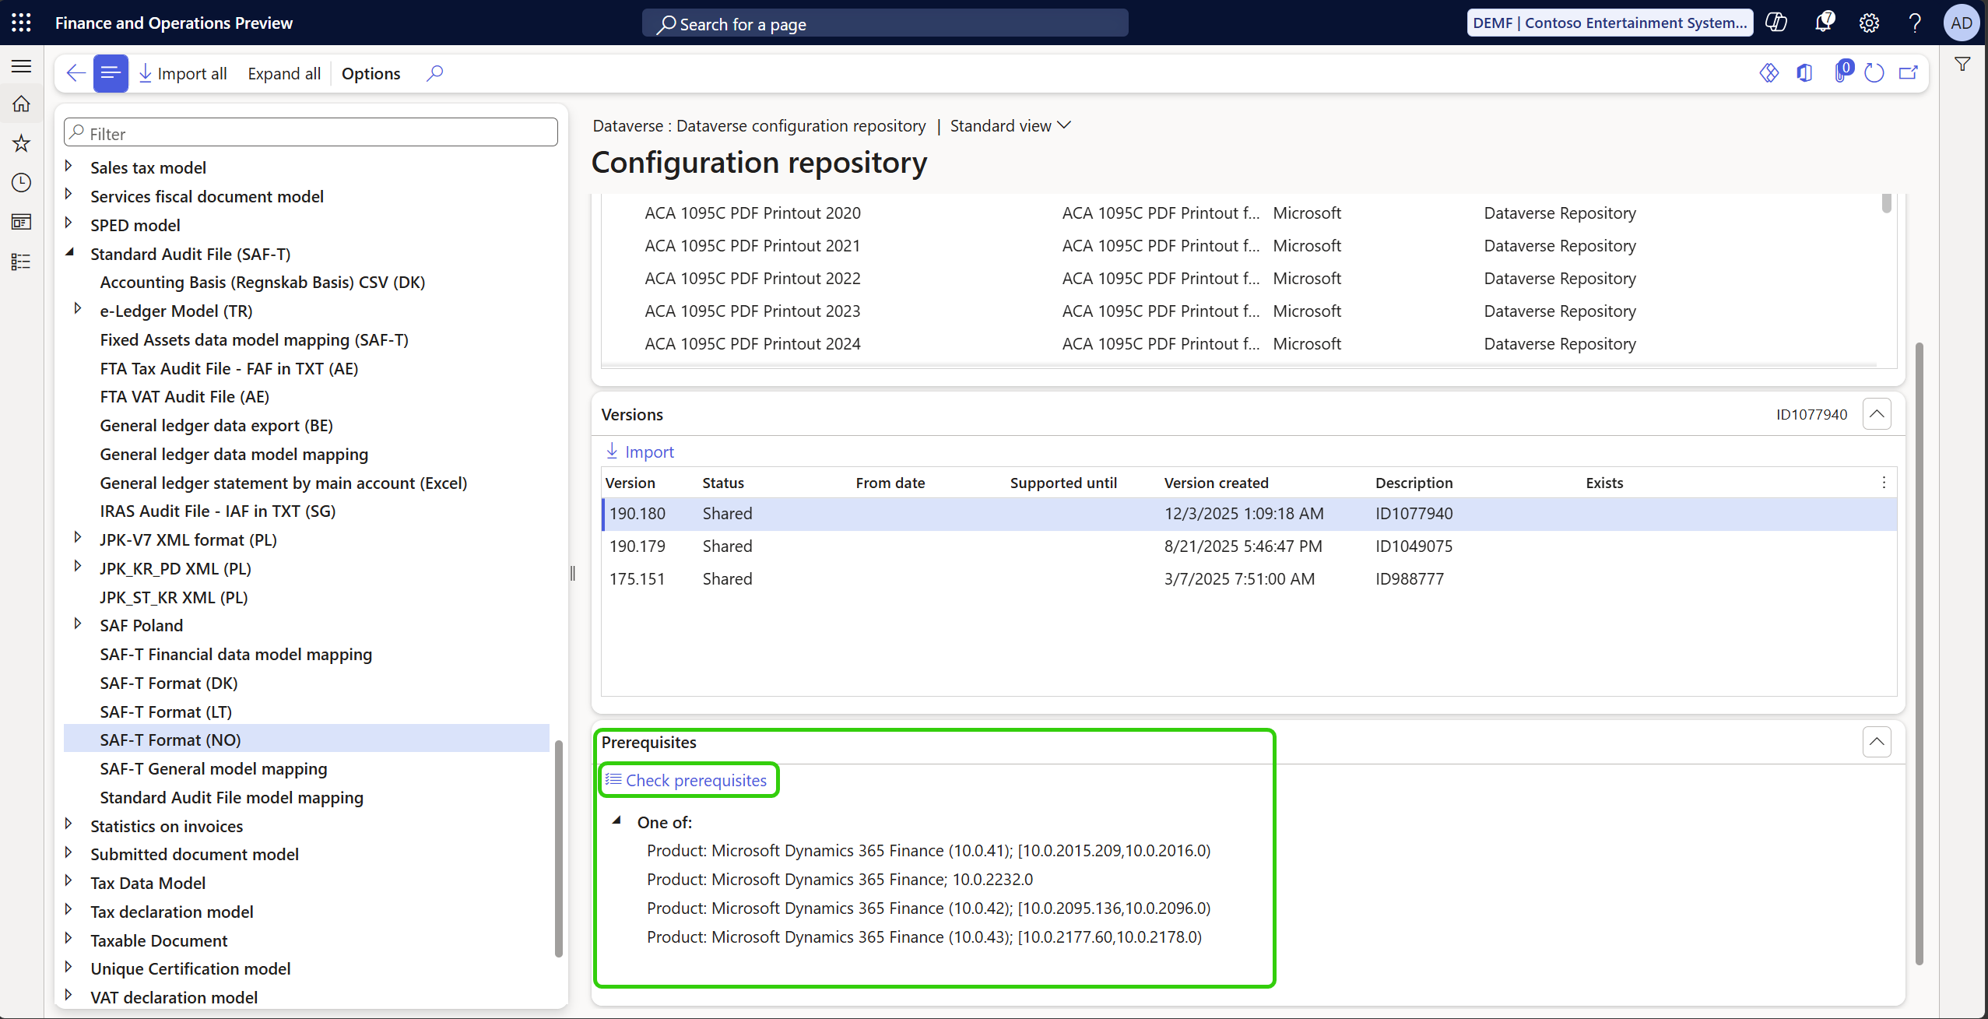Open the Power Apps diamond icon

coord(1768,73)
